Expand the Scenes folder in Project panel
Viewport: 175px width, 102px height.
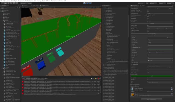tap(2, 69)
